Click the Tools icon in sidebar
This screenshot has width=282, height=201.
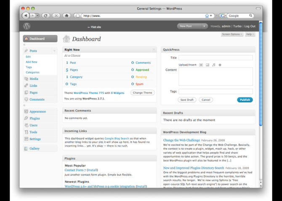click(x=26, y=132)
